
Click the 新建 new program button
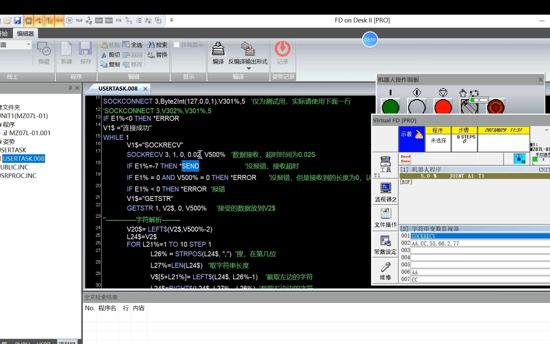pyautogui.click(x=67, y=53)
